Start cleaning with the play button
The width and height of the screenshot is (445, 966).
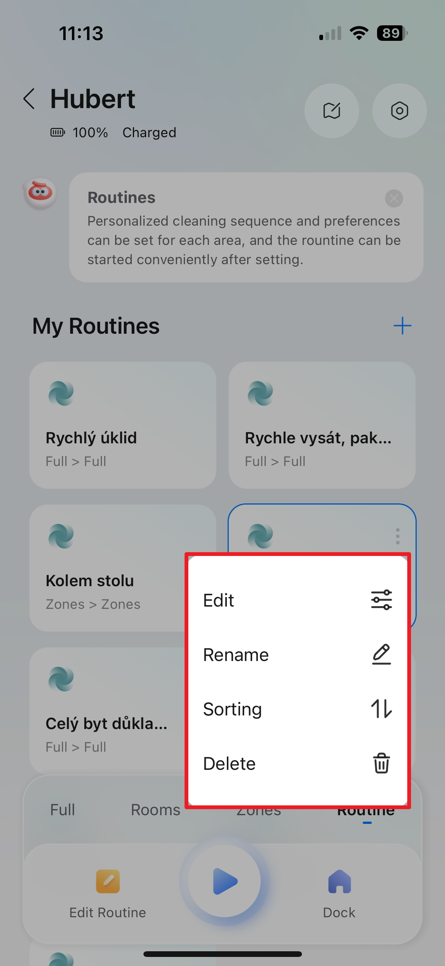[224, 881]
